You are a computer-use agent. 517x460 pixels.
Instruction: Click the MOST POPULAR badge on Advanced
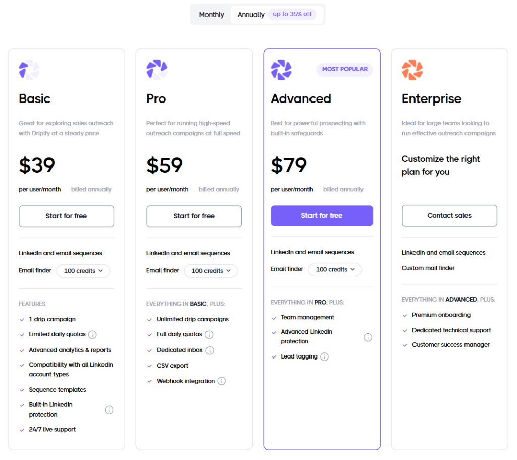(x=345, y=69)
